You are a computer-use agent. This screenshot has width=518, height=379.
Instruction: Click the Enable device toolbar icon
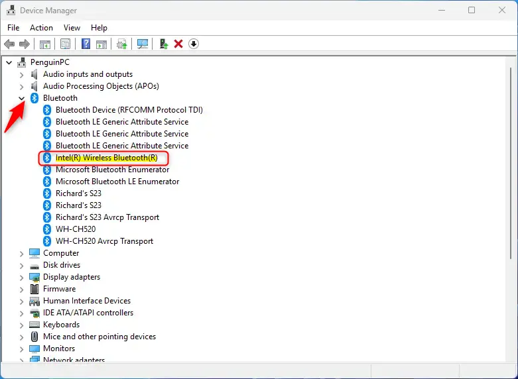click(x=164, y=44)
